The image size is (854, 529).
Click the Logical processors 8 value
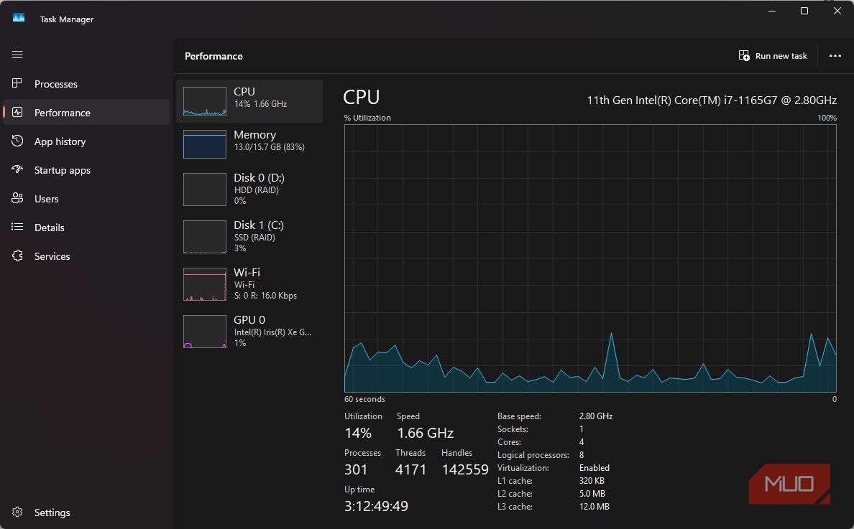[x=582, y=454]
